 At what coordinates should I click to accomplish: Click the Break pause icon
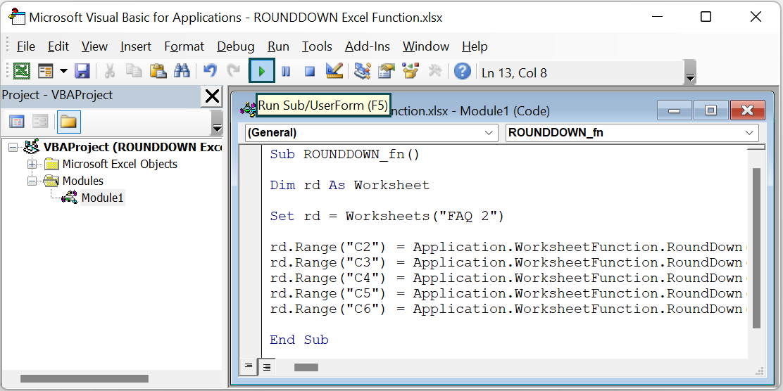point(286,72)
